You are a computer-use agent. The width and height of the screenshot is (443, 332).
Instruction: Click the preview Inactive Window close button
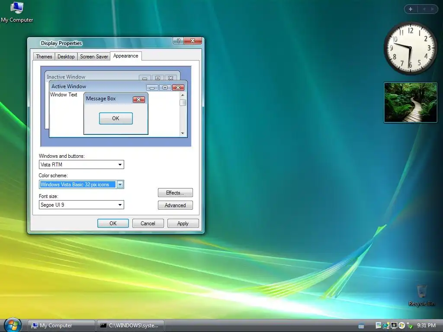tap(170, 78)
